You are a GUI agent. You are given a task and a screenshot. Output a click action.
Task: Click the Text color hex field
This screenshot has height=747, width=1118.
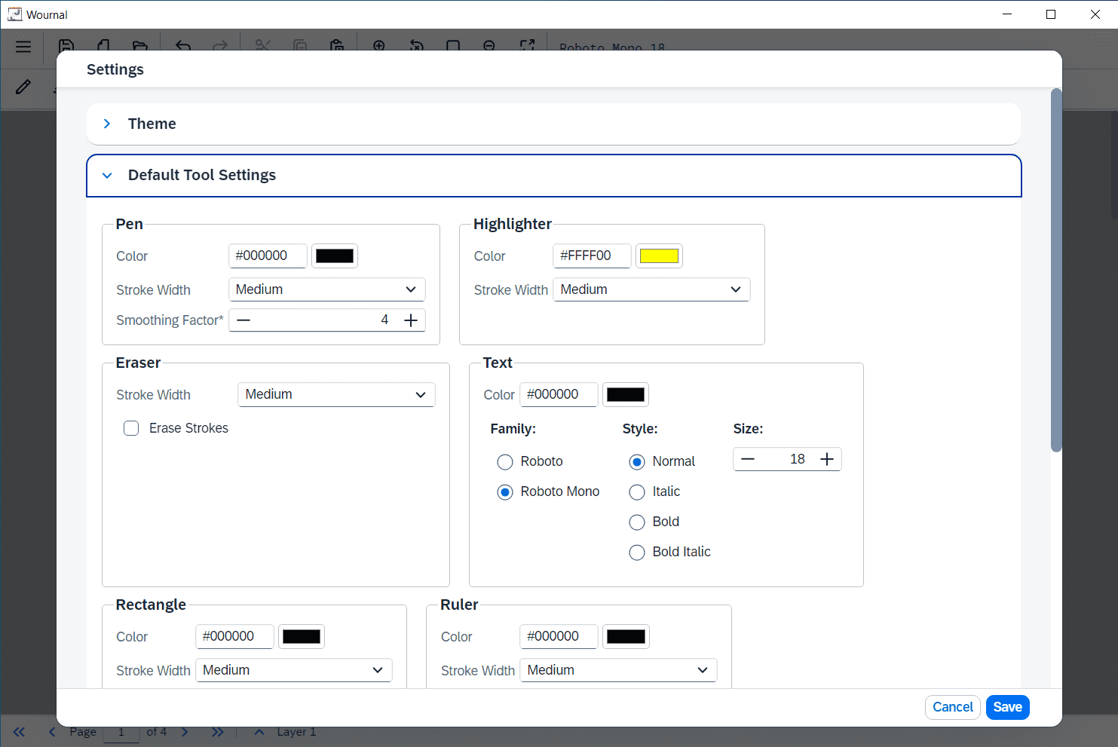(559, 394)
